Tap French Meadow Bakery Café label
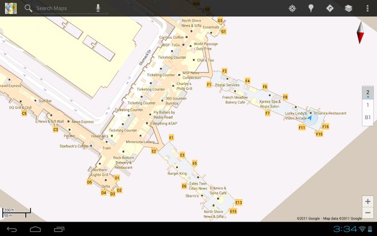This screenshot has width=377, height=236. (x=235, y=100)
